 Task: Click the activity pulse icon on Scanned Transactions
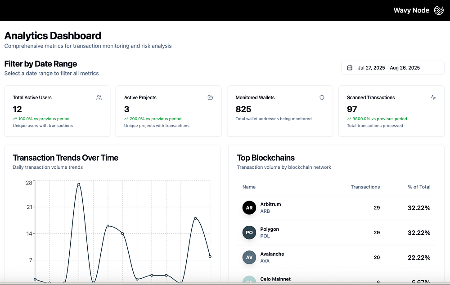pos(433,97)
